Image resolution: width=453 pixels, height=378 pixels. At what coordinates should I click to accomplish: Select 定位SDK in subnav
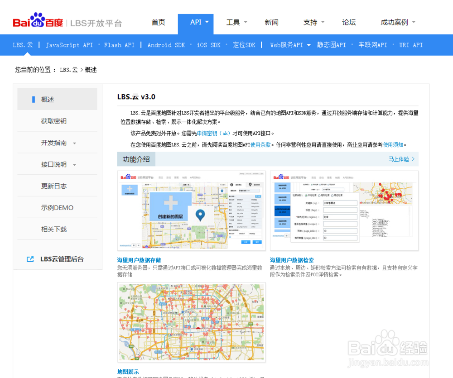244,45
